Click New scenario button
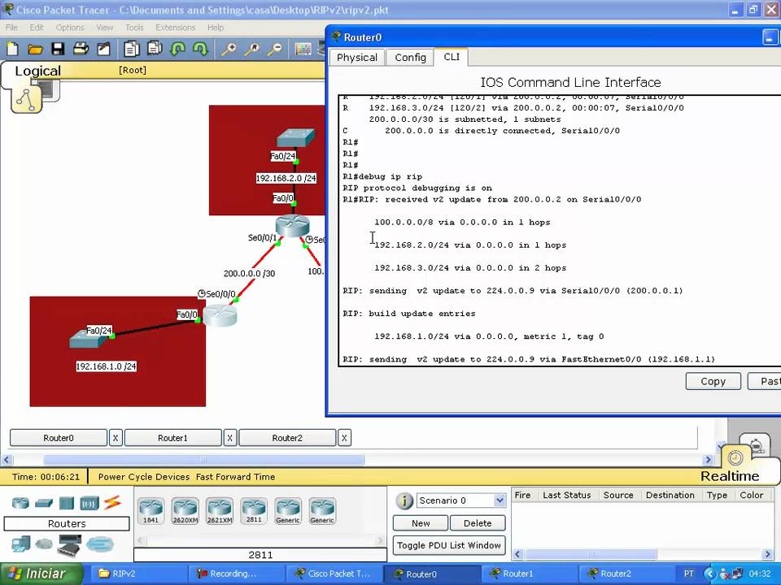Screen dimensions: 781x585 [421, 522]
